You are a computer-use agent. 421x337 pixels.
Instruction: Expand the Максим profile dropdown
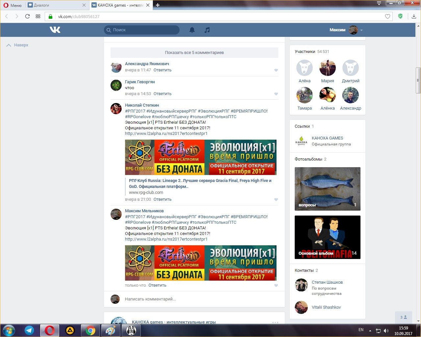346,30
